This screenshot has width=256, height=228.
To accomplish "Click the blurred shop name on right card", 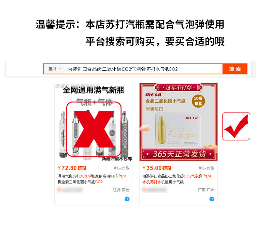I will [154, 190].
